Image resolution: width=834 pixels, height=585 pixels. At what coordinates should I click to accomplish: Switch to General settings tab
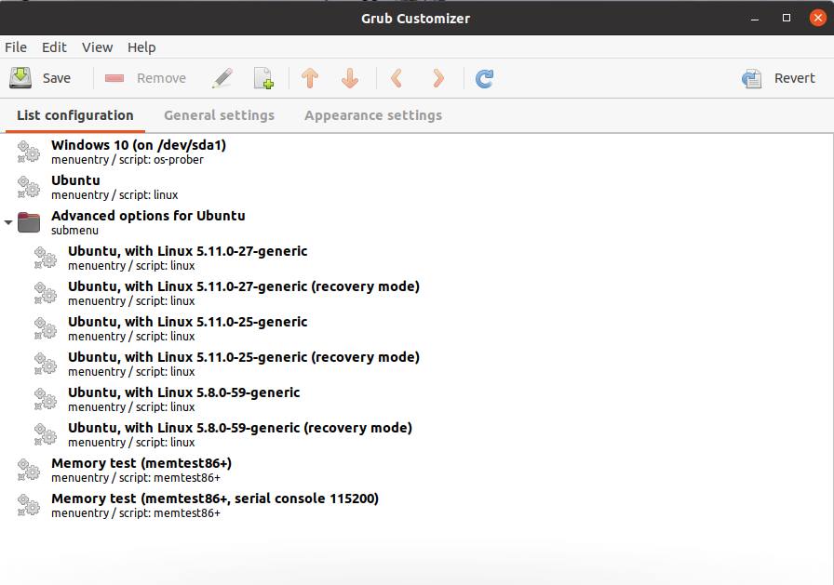point(219,115)
